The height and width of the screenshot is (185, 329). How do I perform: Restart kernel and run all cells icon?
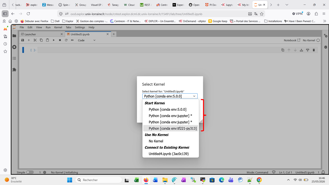[x=72, y=40]
